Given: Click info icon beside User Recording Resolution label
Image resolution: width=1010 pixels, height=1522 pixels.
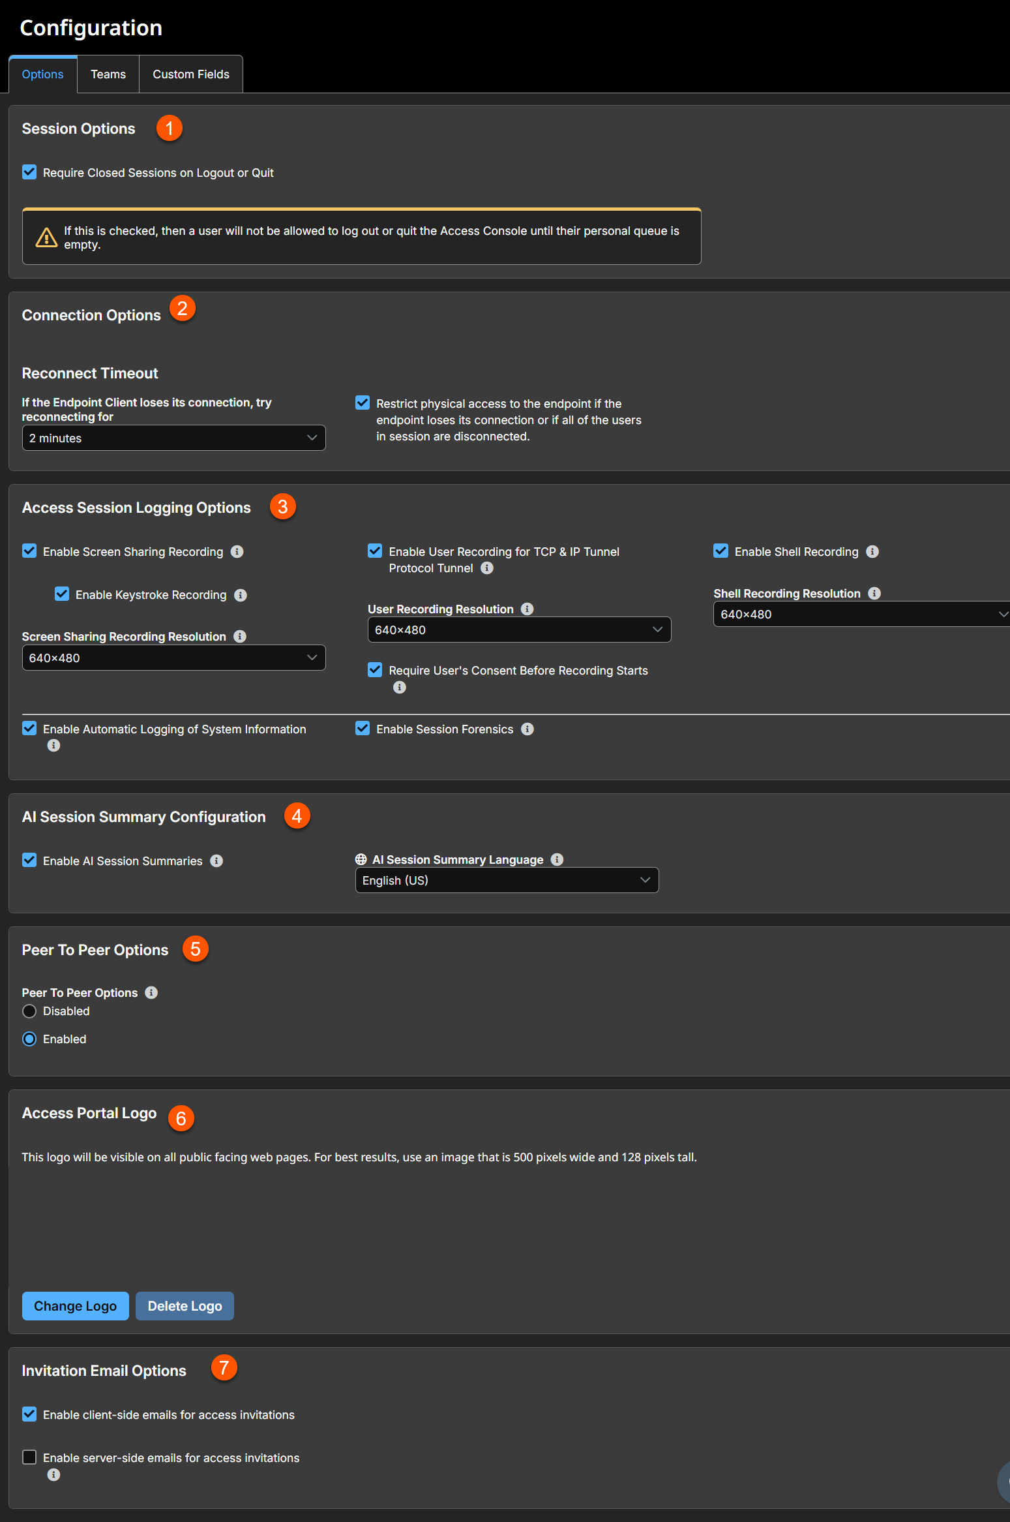Looking at the screenshot, I should (527, 609).
